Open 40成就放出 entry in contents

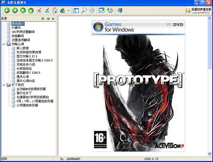25,69
